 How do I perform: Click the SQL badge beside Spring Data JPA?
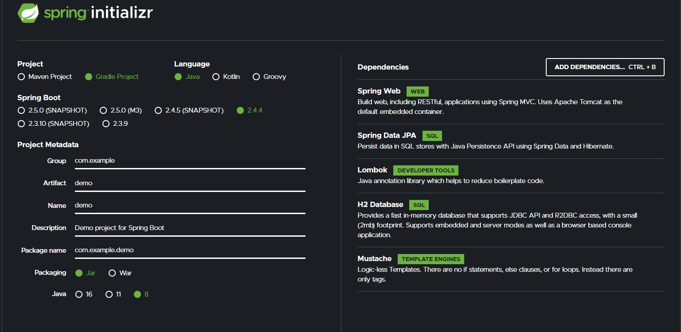tap(432, 136)
